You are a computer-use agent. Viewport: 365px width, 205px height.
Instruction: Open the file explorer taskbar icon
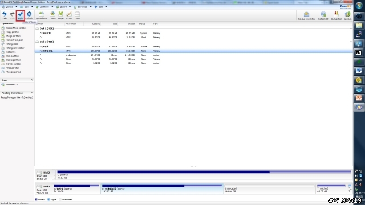(359, 25)
